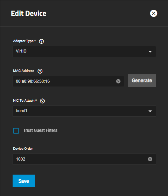Save the device settings
This screenshot has width=168, height=196.
[x=24, y=181]
